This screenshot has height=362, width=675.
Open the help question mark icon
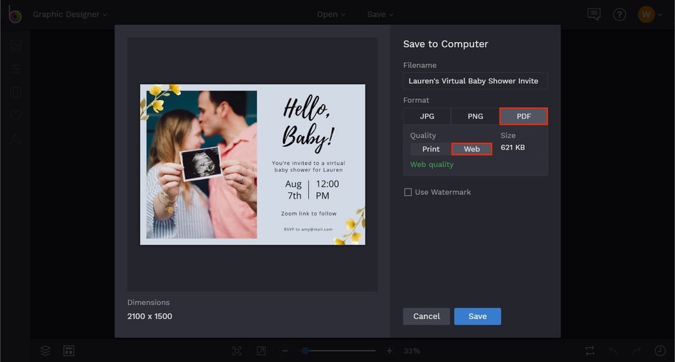point(619,14)
